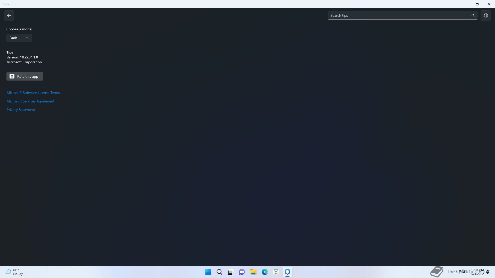The image size is (495, 278).
Task: Open Microsoft Services Agreement link
Action: pos(30,101)
